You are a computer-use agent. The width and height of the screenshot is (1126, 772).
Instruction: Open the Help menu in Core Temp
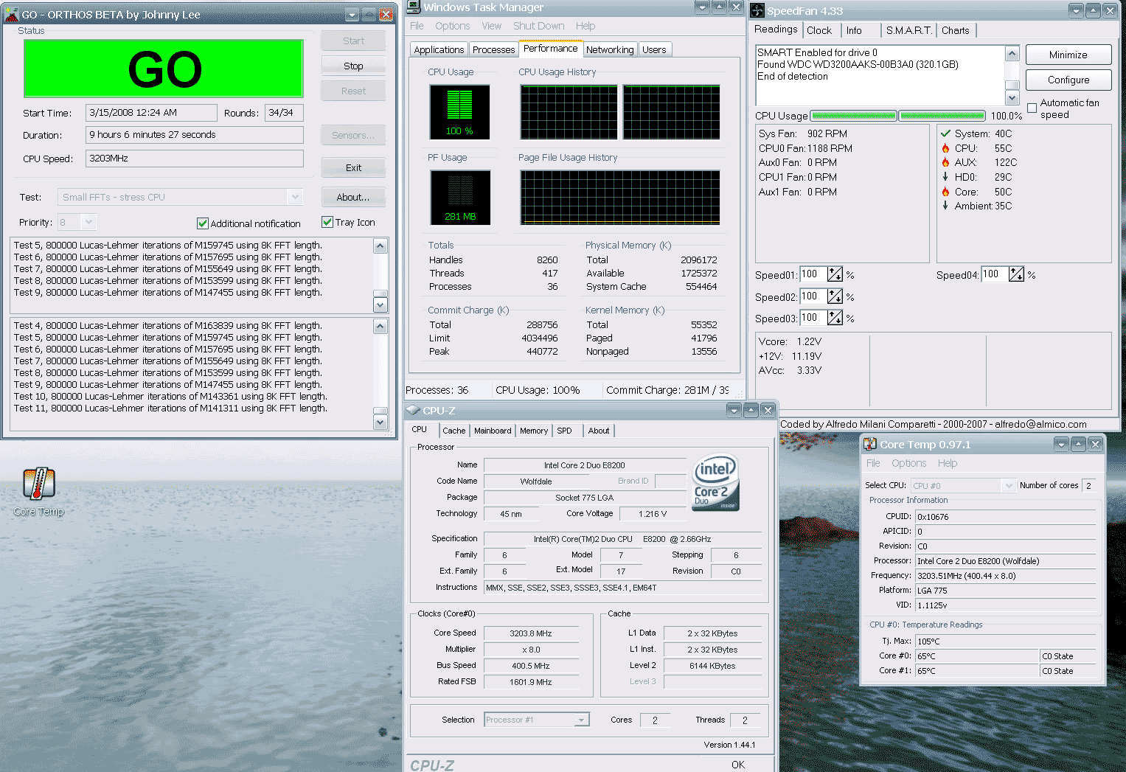(948, 463)
